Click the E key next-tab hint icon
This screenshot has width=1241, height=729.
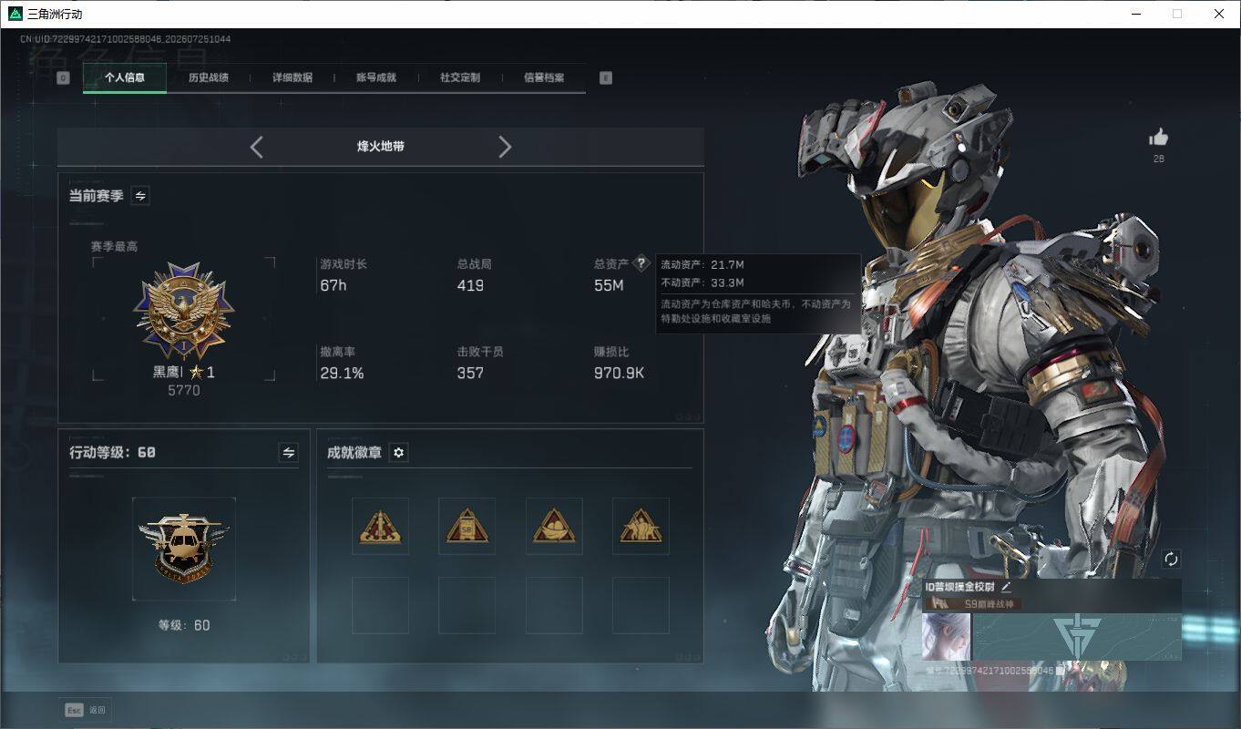coord(606,77)
